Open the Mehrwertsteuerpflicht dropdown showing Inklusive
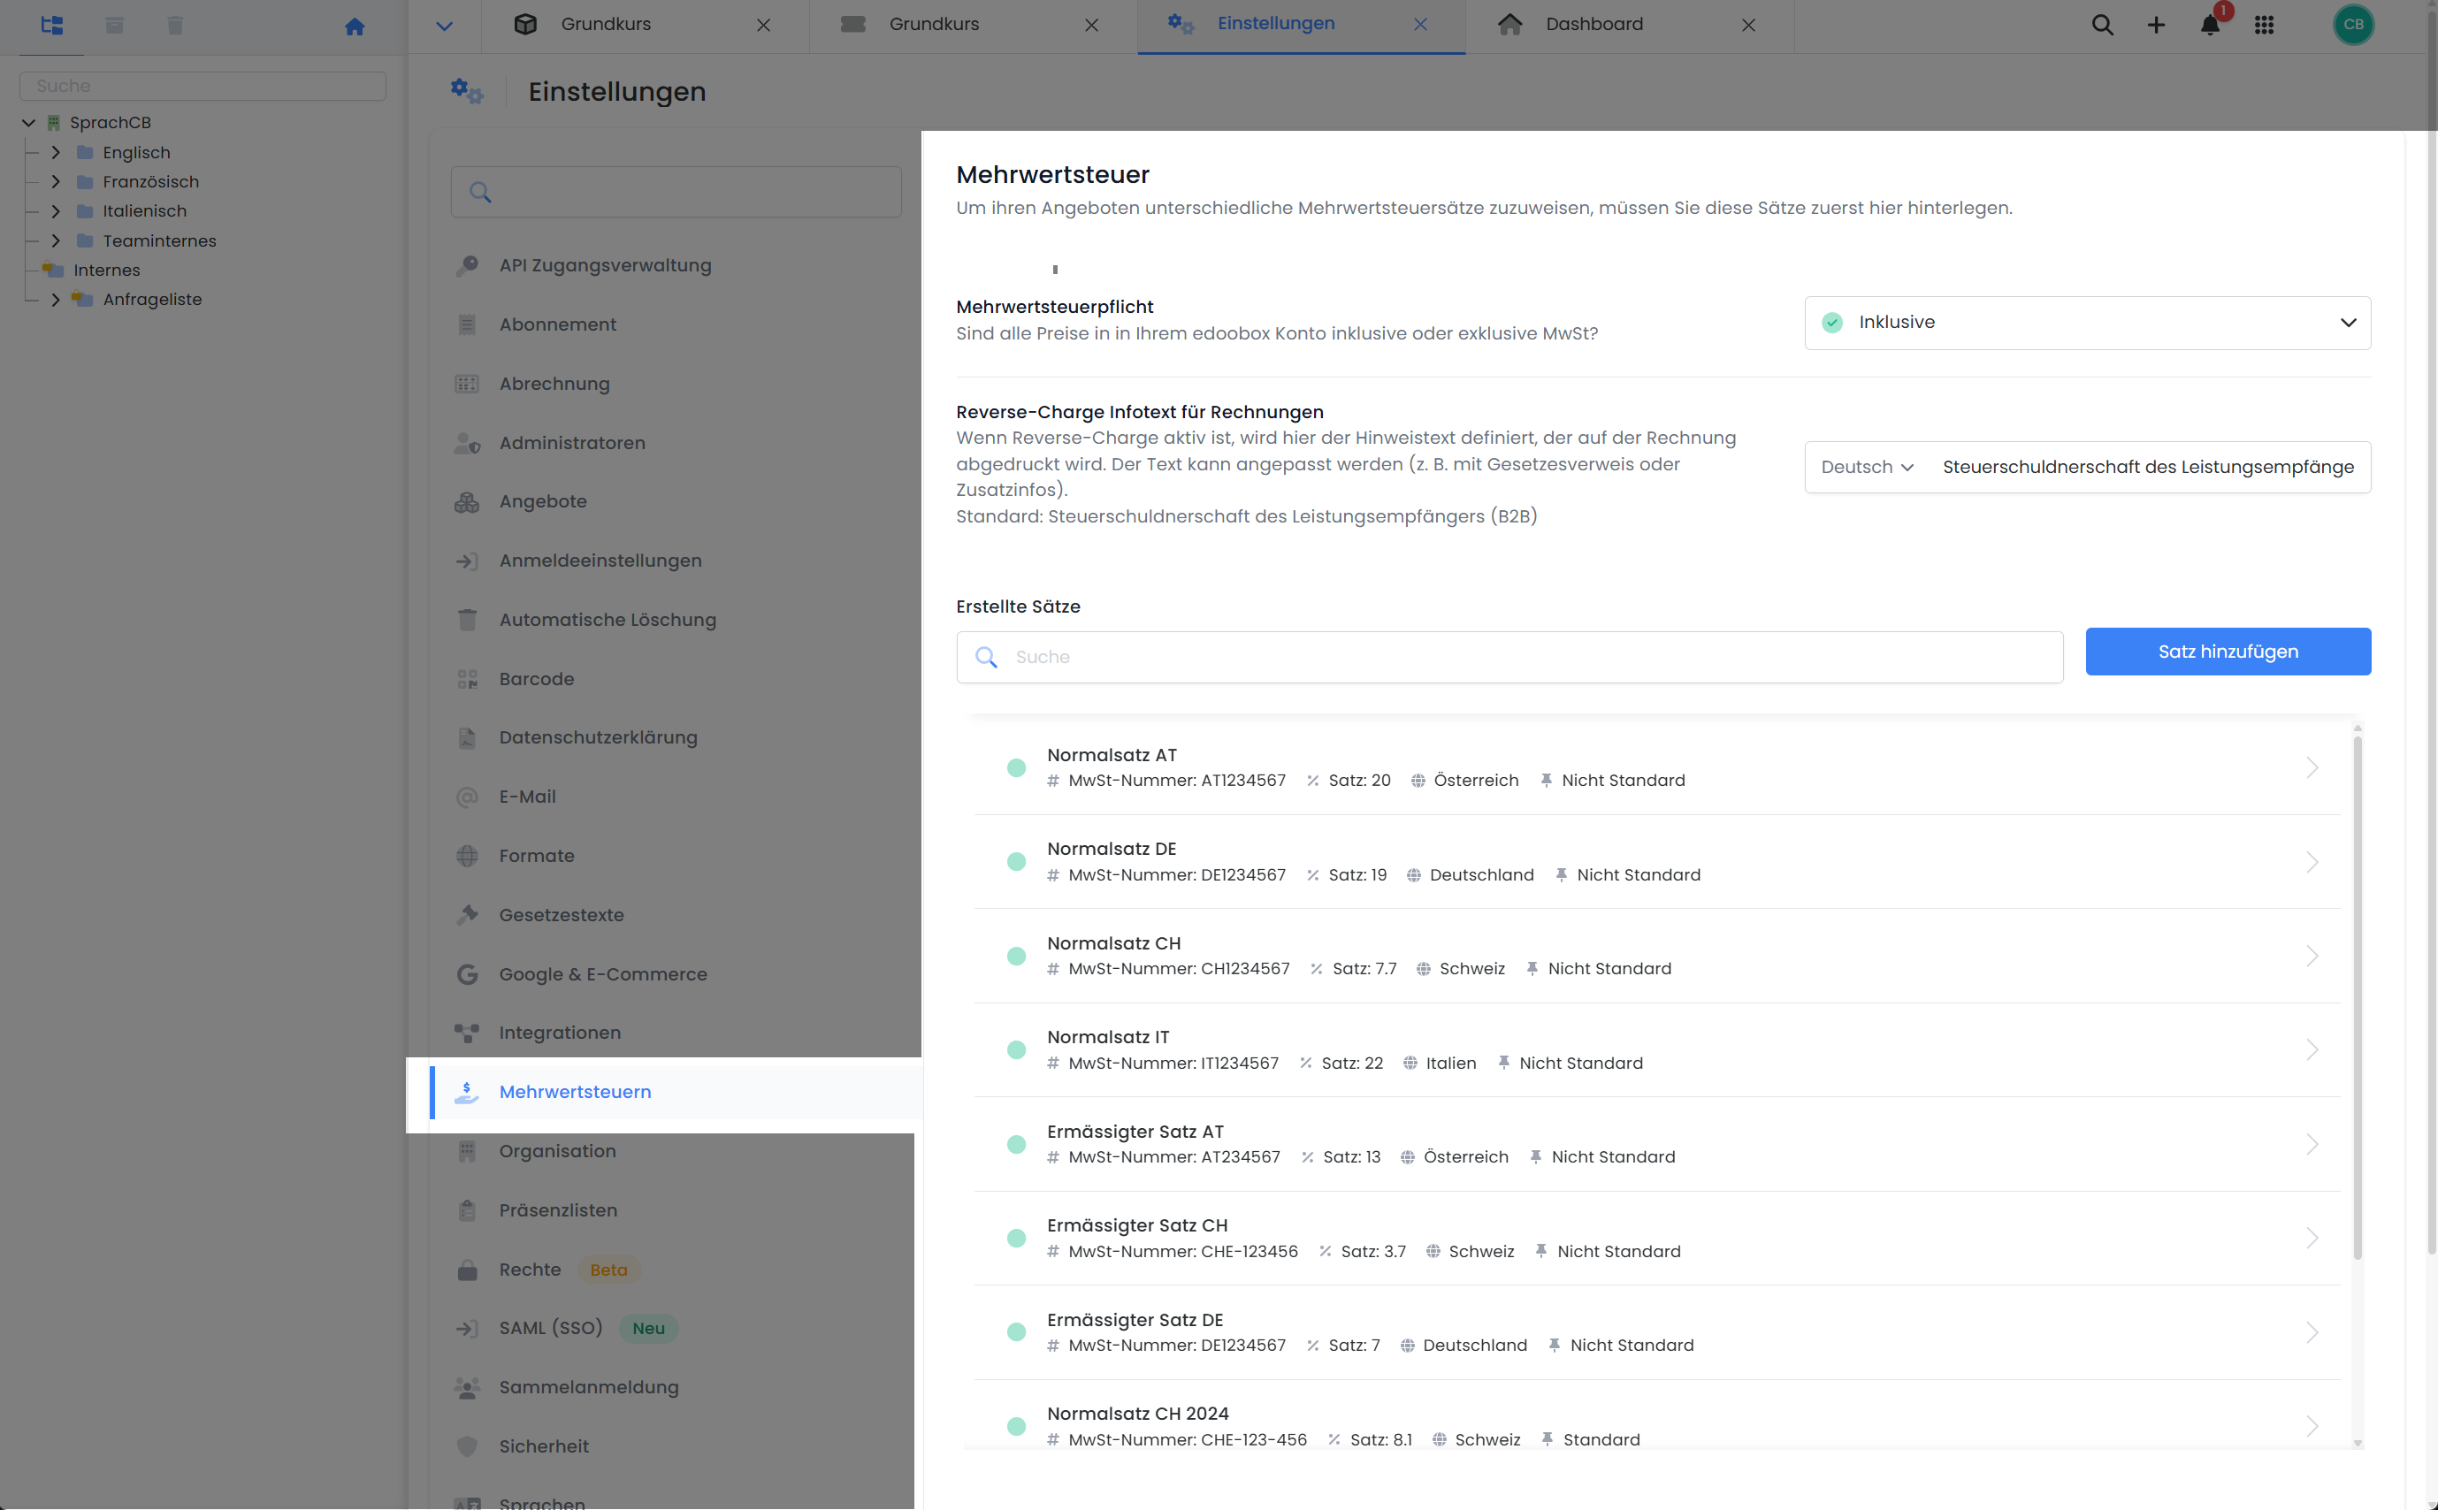 coord(2086,322)
